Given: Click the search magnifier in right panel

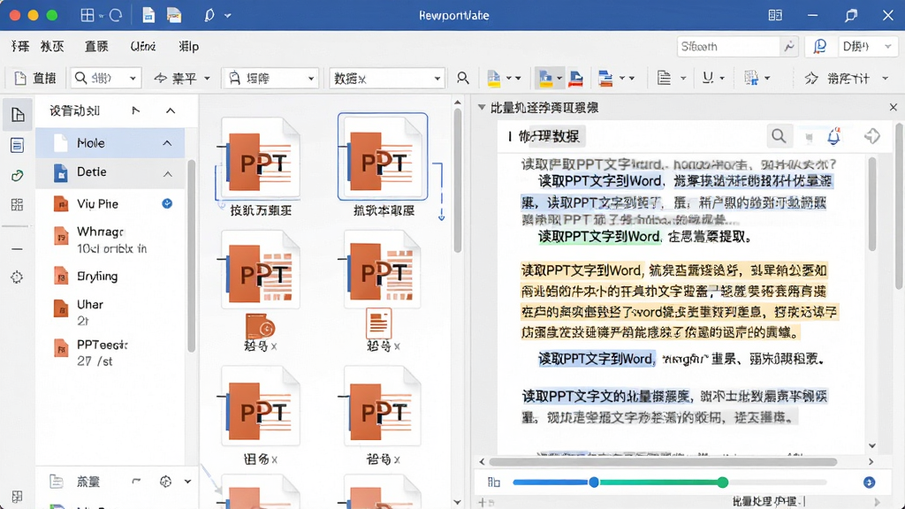Looking at the screenshot, I should pos(779,136).
